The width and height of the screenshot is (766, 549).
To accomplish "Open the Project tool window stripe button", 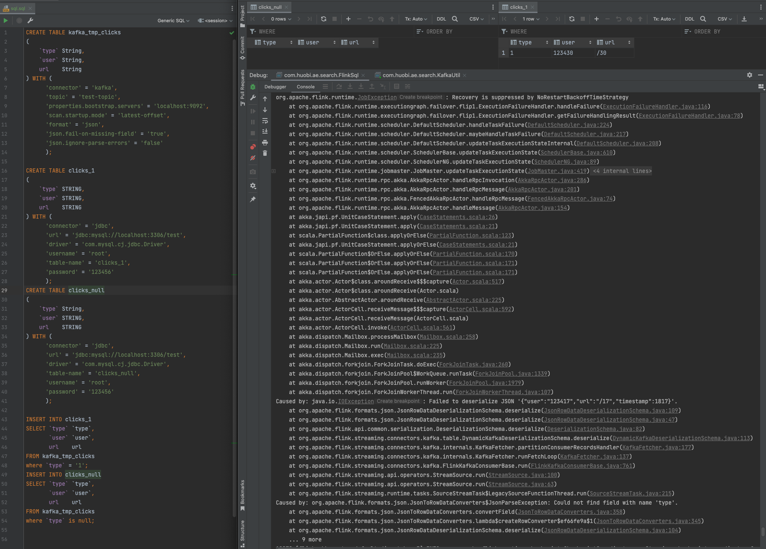I will pos(242,16).
